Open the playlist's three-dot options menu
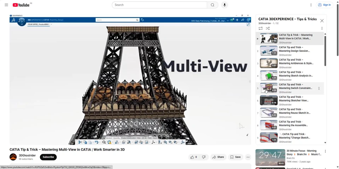Viewport: 339px width, 169px height. [x=322, y=29]
